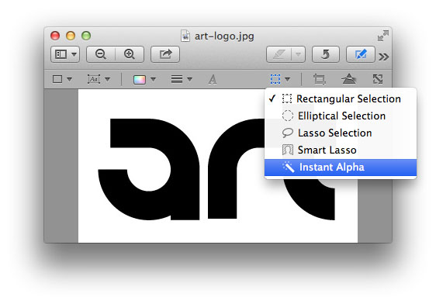Enter full screen with the arrows icon
This screenshot has height=304, width=436.
[383, 36]
